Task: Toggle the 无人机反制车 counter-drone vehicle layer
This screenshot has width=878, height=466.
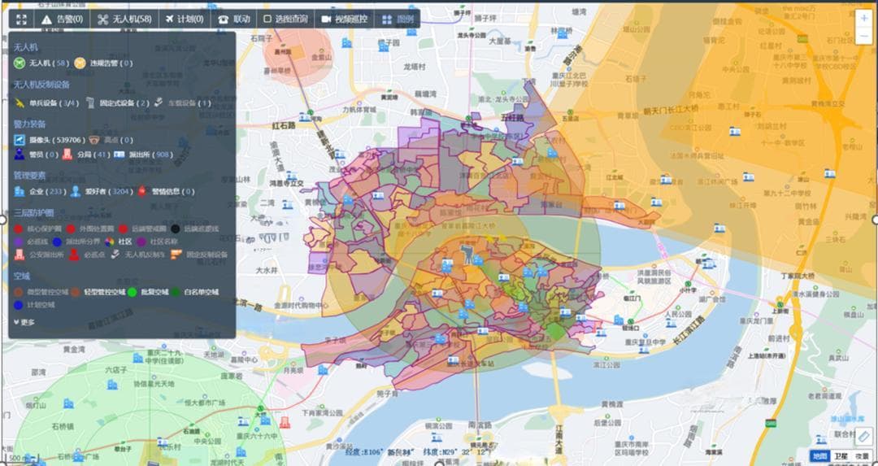Action: click(137, 255)
